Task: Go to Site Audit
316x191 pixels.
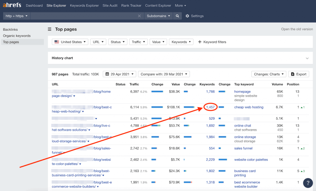Action: (110, 5)
